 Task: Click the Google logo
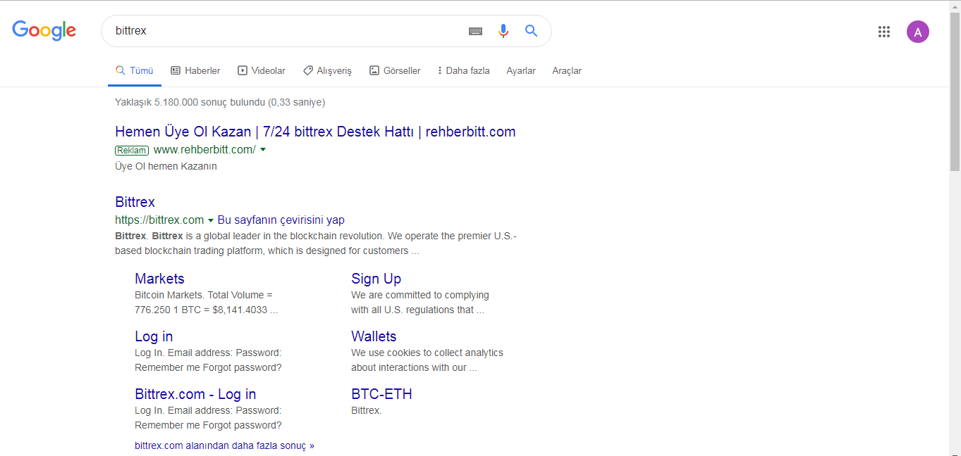[44, 30]
